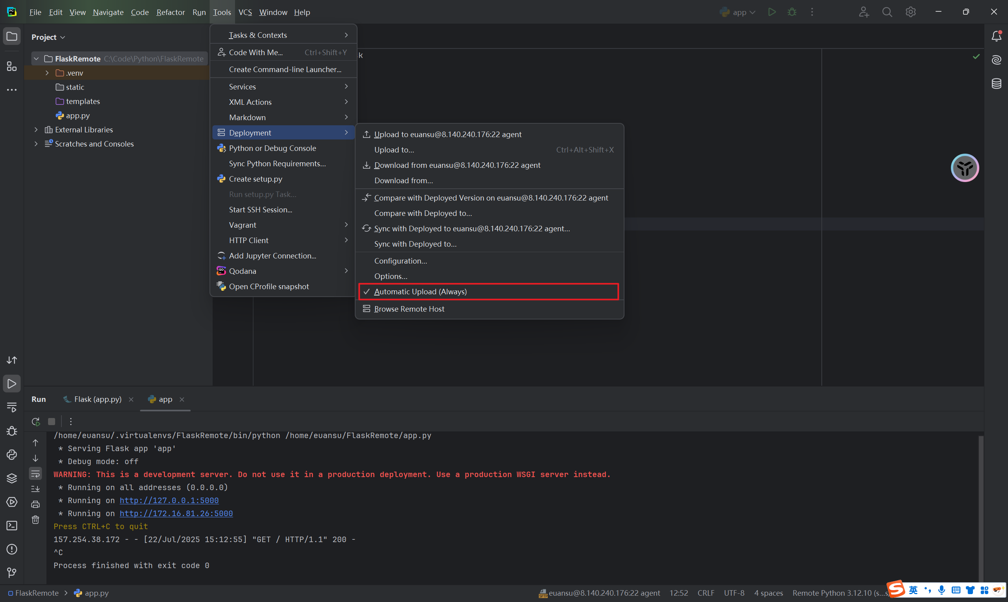1008x602 pixels.
Task: Select Browse Remote Host menu entry
Action: [409, 309]
